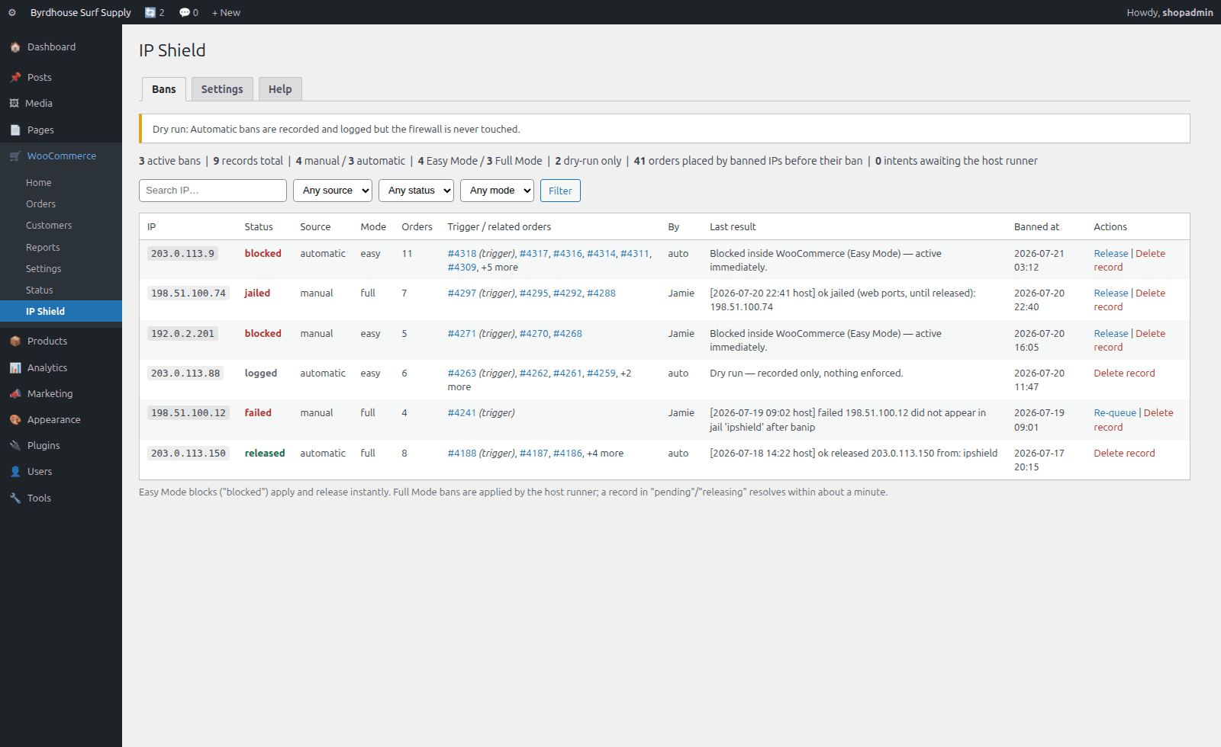The width and height of the screenshot is (1221, 747).
Task: Click the IP address 203.0.113.9
Action: (182, 254)
